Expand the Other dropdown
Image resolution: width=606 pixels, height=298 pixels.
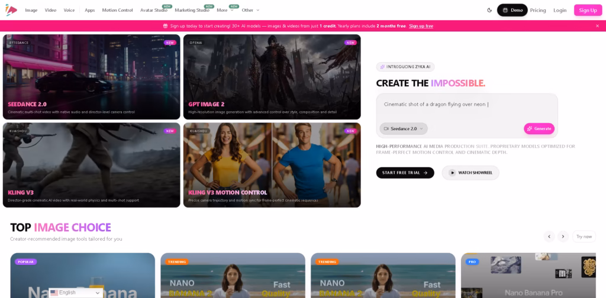click(x=250, y=10)
